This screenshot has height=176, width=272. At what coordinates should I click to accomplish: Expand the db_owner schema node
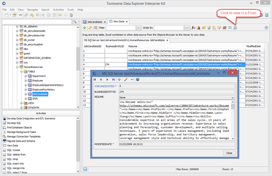[x=17, y=40]
